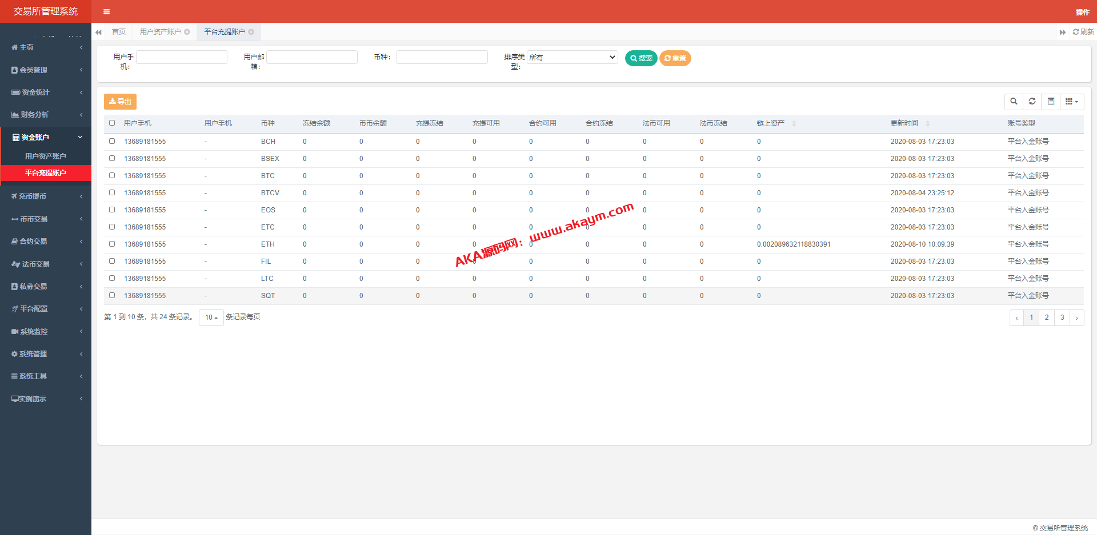Screen dimensions: 1097x535
Task: Switch to the 首页 tab
Action: pos(119,32)
